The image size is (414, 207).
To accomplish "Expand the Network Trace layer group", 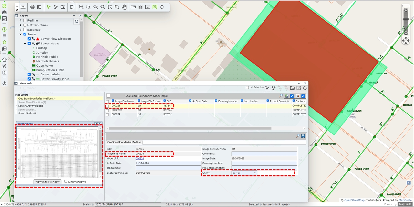I will pos(21,25).
